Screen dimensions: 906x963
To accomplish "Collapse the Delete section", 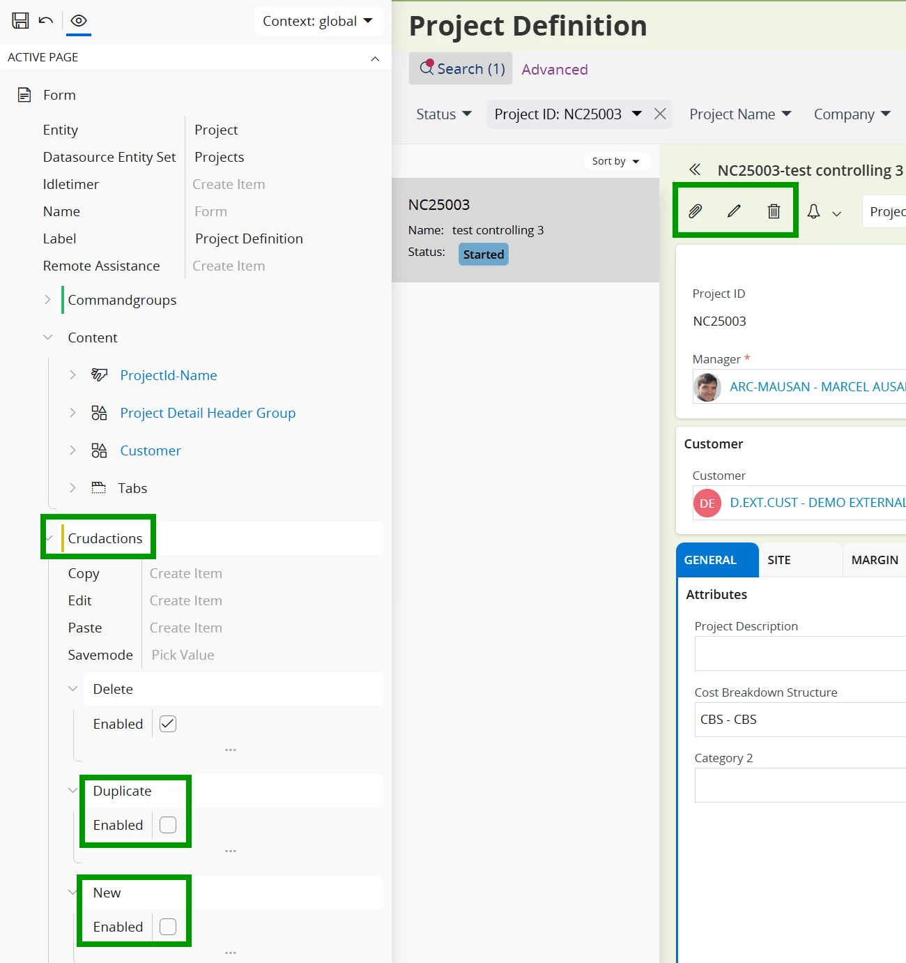I will click(72, 689).
